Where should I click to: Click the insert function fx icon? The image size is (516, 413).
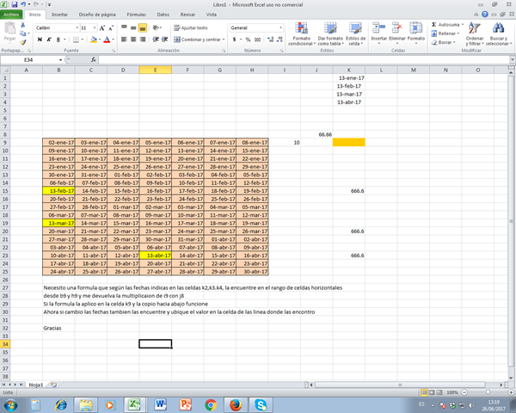click(x=92, y=60)
